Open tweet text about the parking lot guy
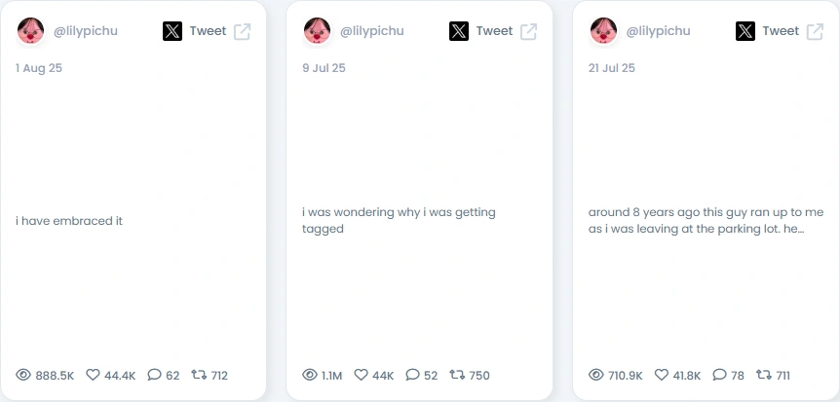Image resolution: width=840 pixels, height=402 pixels. pyautogui.click(x=706, y=221)
